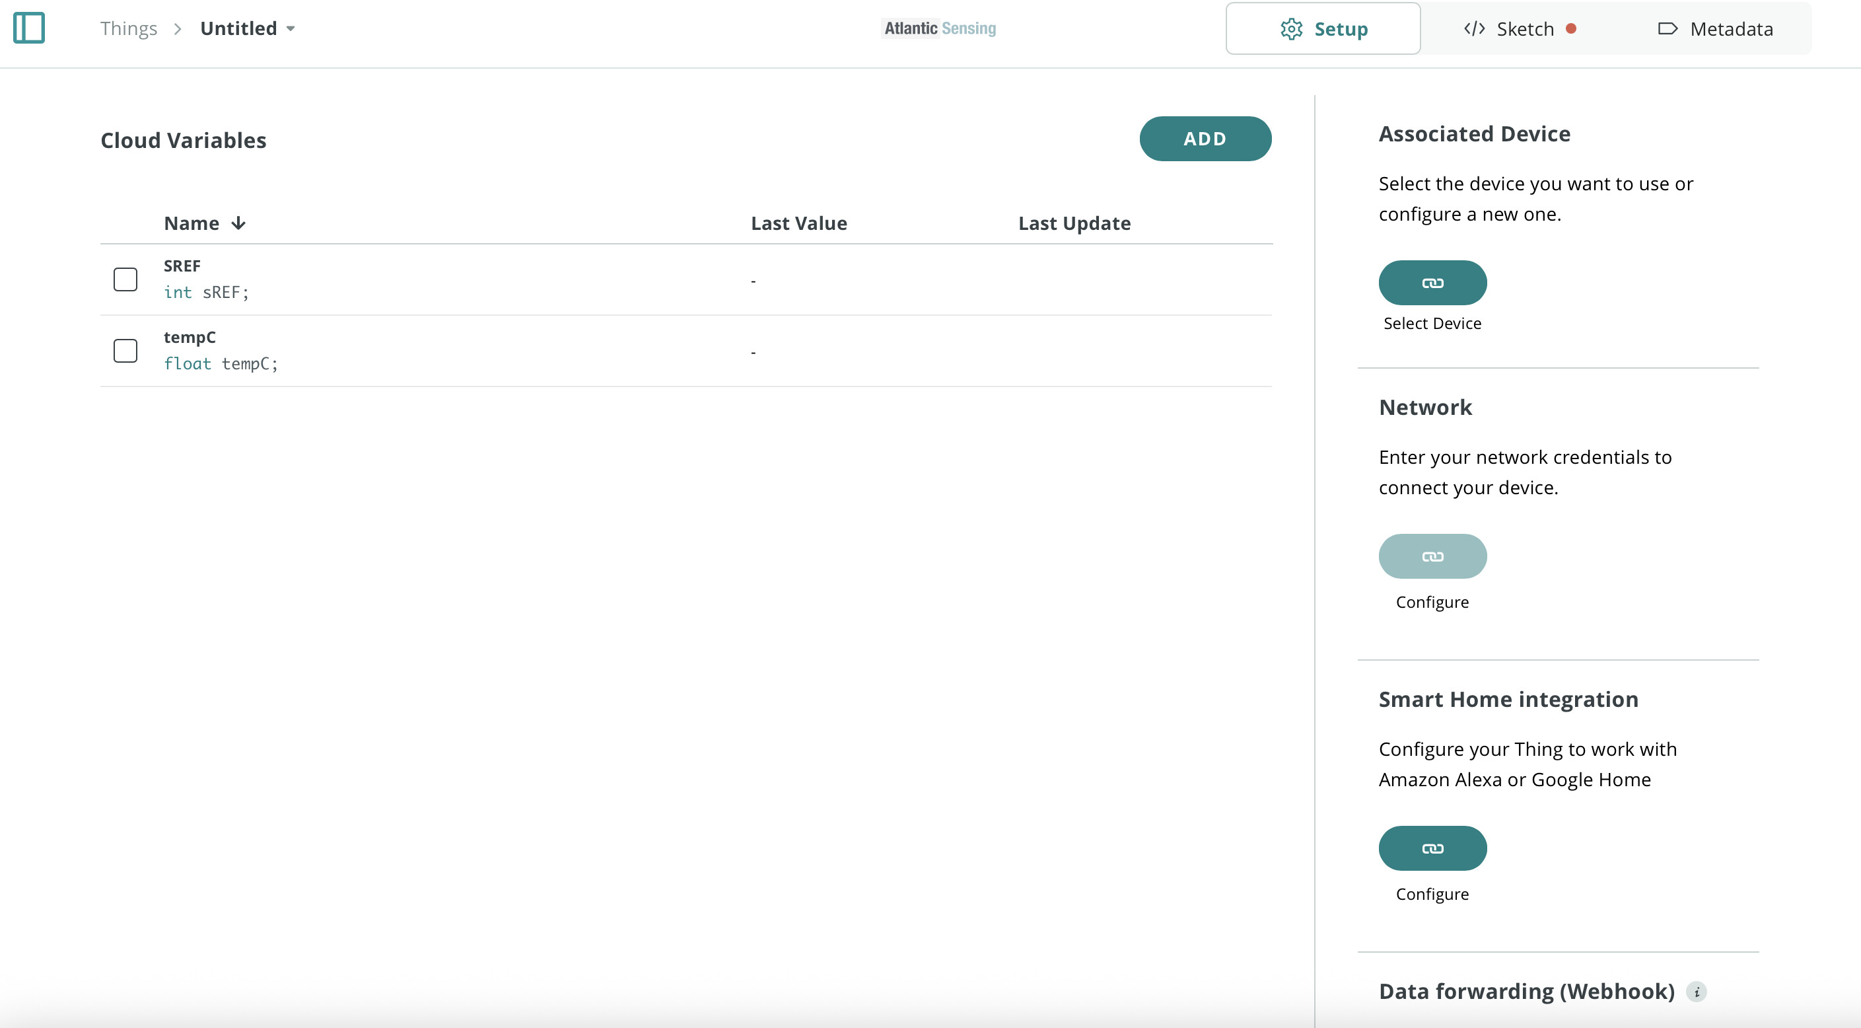Click Configure label under Smart Home integration
1861x1028 pixels.
pyautogui.click(x=1432, y=895)
